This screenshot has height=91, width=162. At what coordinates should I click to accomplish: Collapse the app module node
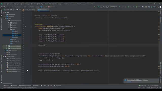(3, 12)
